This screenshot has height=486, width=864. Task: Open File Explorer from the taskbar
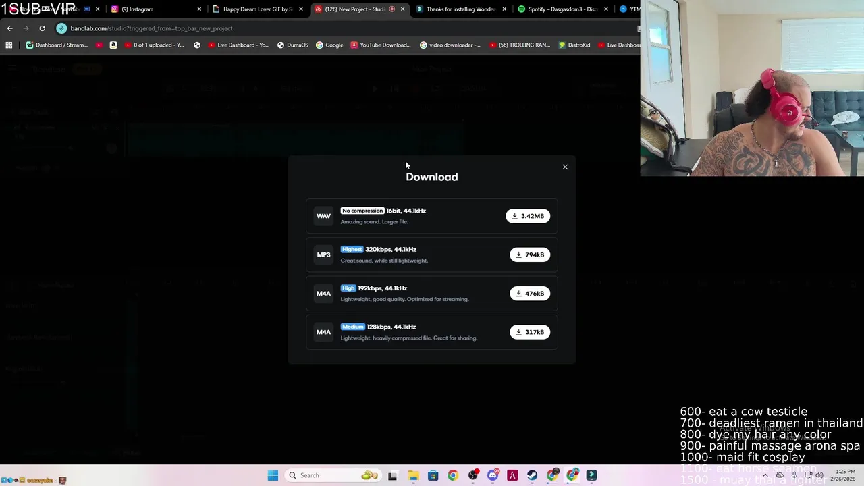coord(413,475)
